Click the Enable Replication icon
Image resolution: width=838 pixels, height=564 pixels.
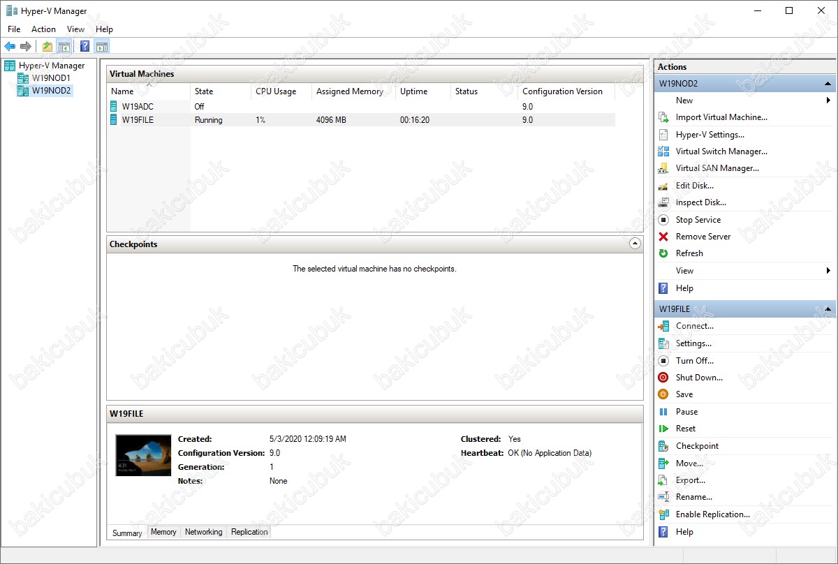[x=663, y=514]
